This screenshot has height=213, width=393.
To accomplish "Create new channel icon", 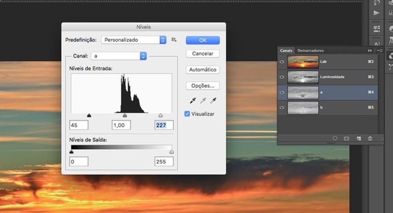I will point(359,138).
